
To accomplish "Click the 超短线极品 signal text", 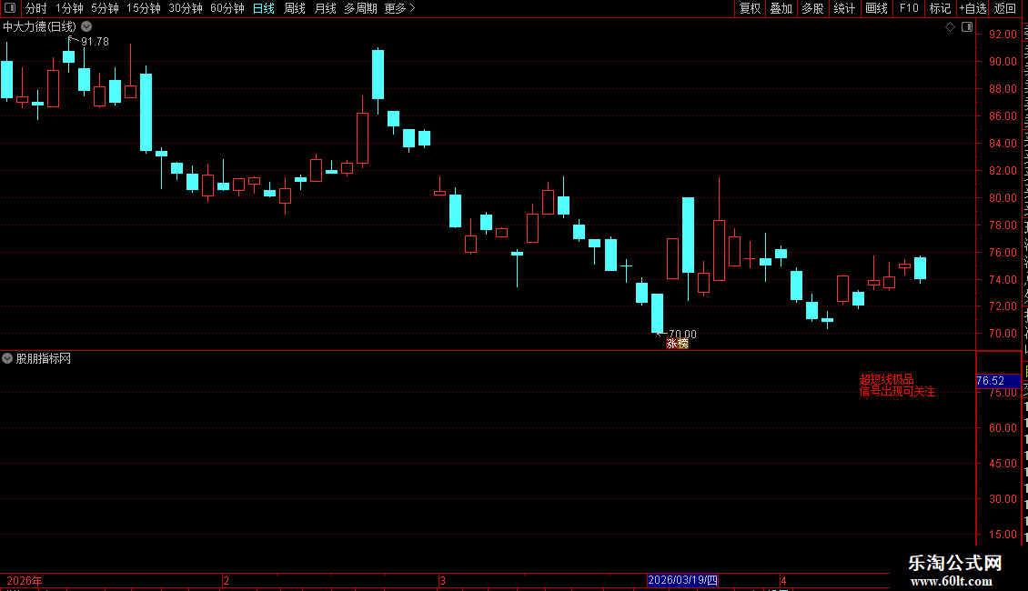I will pos(886,379).
